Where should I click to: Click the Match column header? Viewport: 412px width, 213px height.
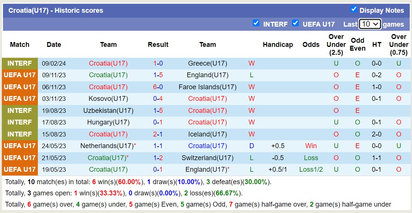[x=20, y=45]
